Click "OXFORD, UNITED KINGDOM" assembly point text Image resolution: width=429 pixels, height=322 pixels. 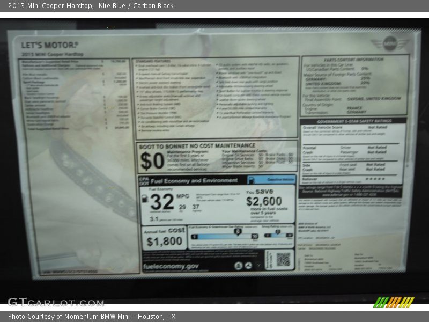pyautogui.click(x=374, y=98)
